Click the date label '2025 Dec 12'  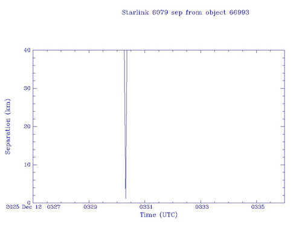[24, 207]
